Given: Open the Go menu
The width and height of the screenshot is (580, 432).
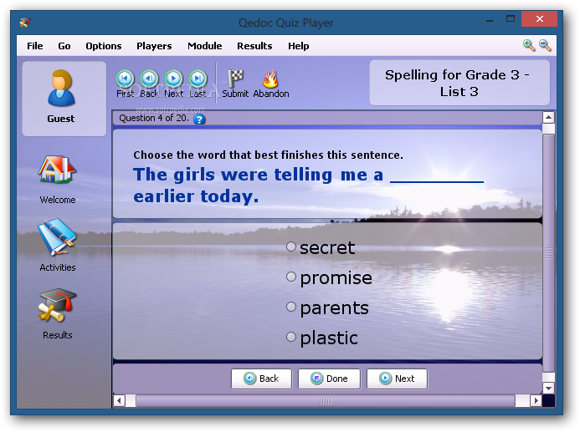Looking at the screenshot, I should pos(64,46).
